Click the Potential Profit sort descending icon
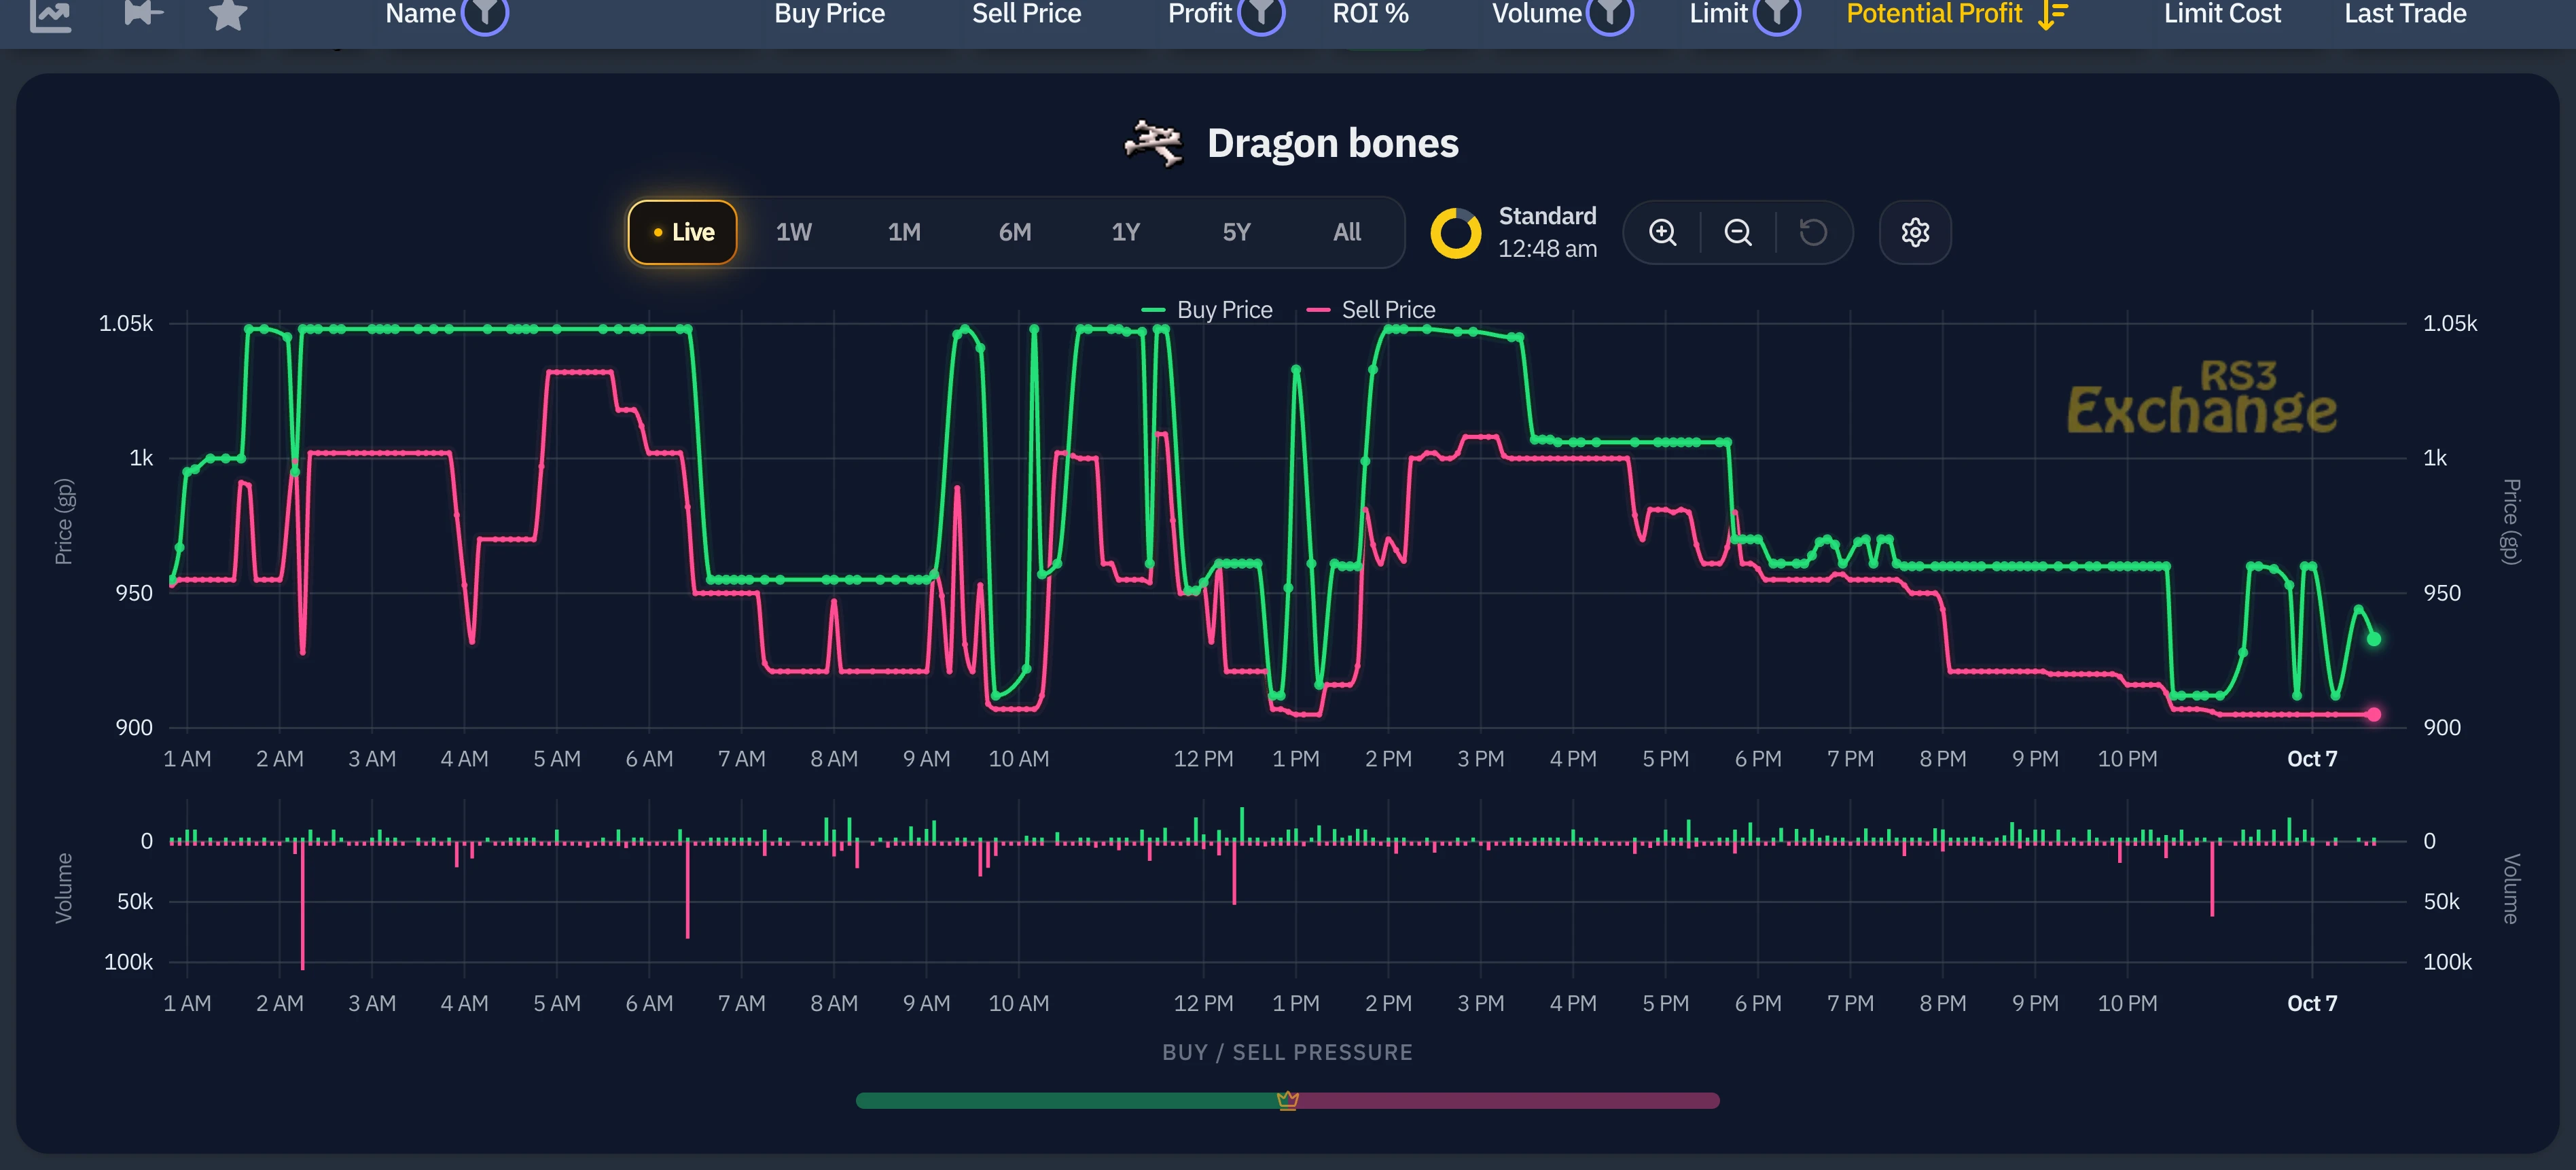This screenshot has width=2576, height=1170. tap(2052, 14)
